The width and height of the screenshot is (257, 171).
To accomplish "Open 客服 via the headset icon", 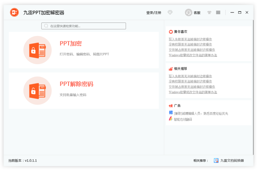I will 189,13.
